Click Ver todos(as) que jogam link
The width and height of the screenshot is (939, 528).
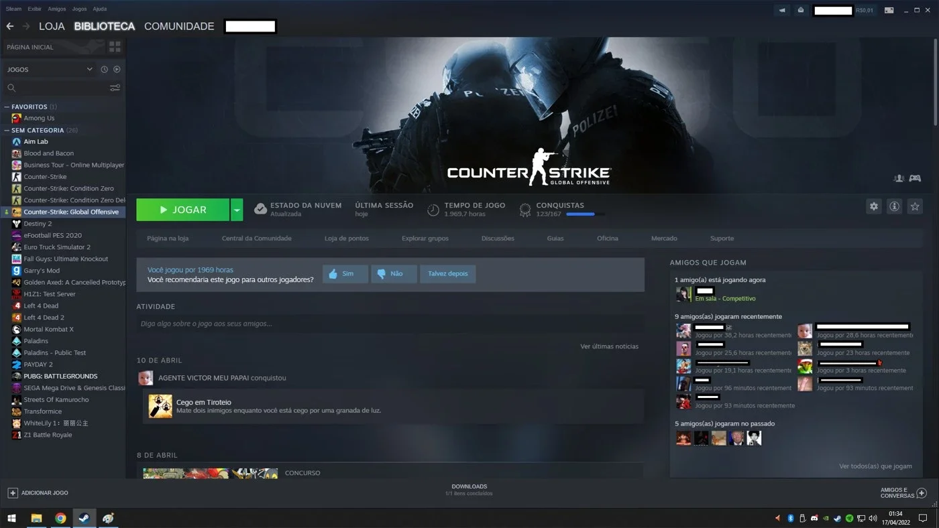[x=875, y=466]
